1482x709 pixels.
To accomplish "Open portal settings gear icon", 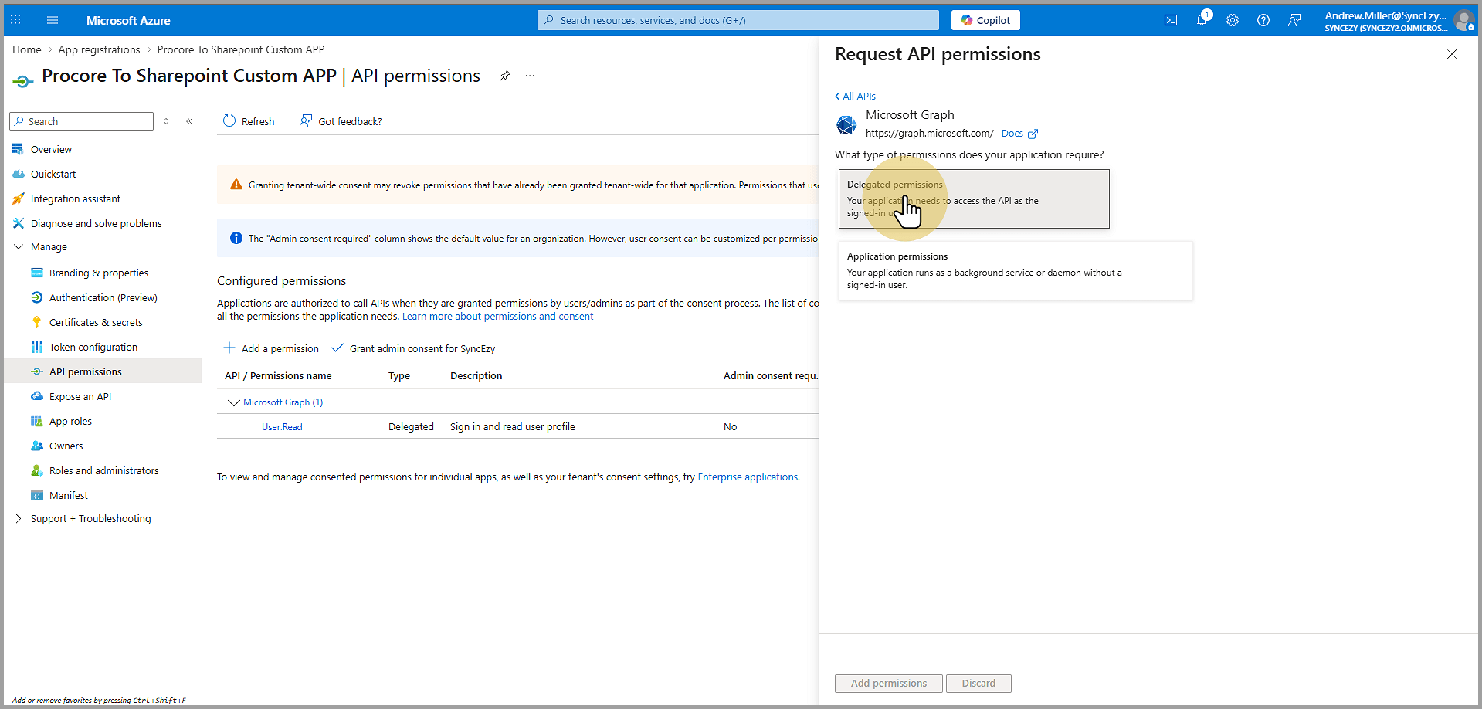I will (1233, 20).
